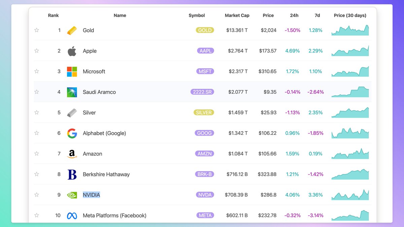Click the Microsoft logo icon
This screenshot has width=404, height=227.
click(72, 71)
